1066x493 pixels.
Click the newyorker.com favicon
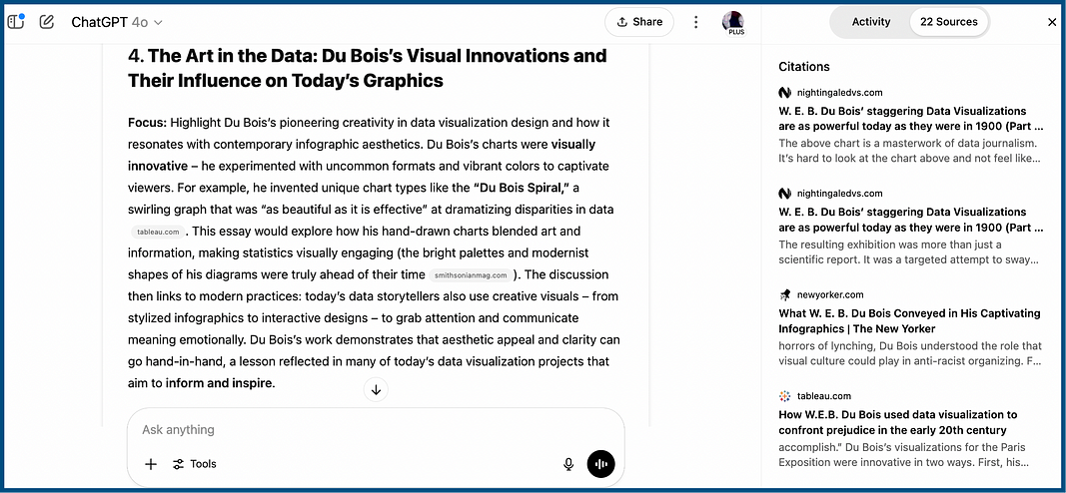point(785,294)
